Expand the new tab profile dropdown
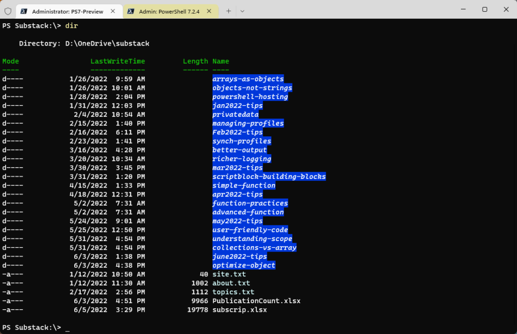 (x=242, y=11)
